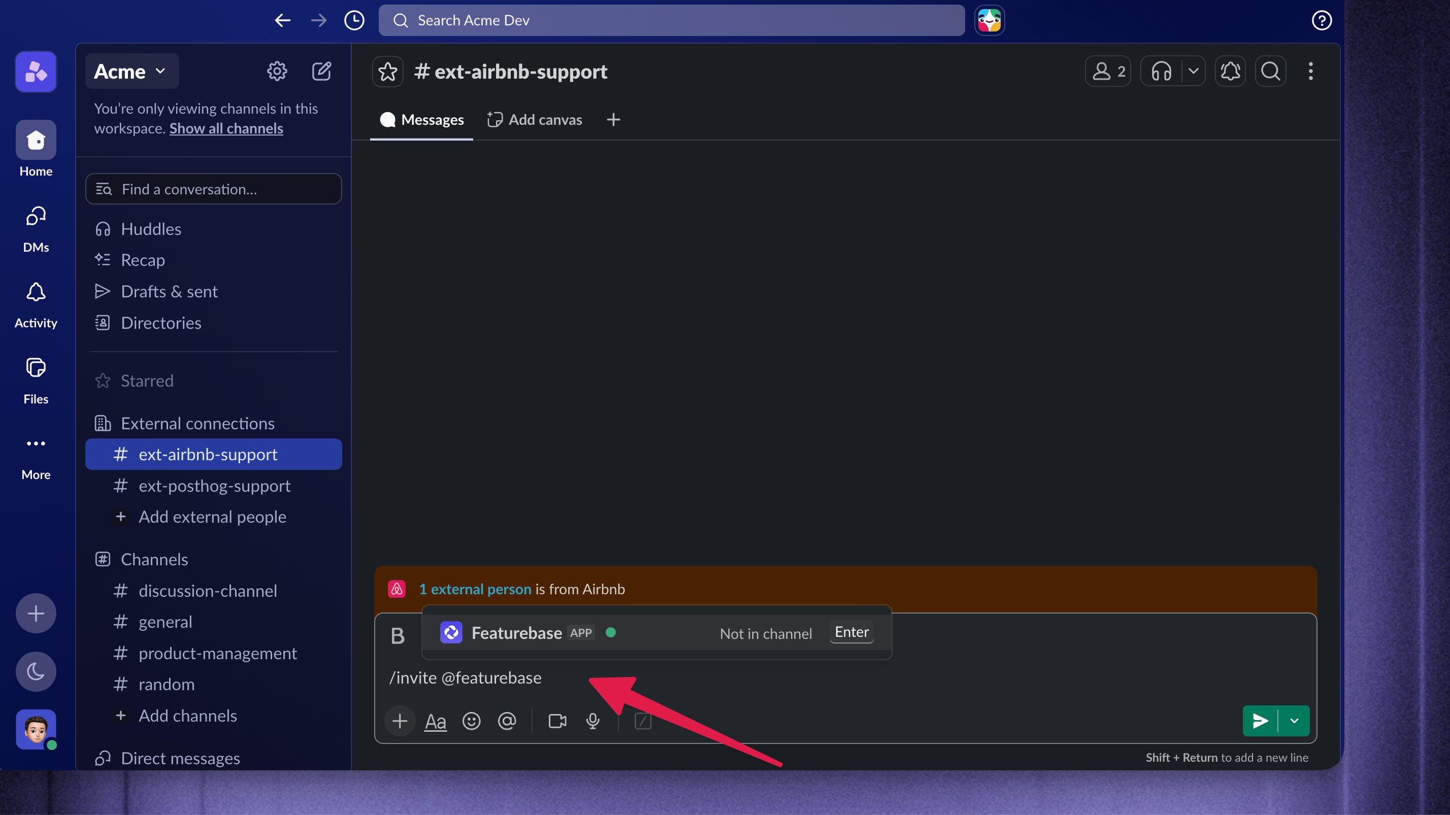Select the Acme workspace logo icon
The width and height of the screenshot is (1450, 815).
[36, 72]
